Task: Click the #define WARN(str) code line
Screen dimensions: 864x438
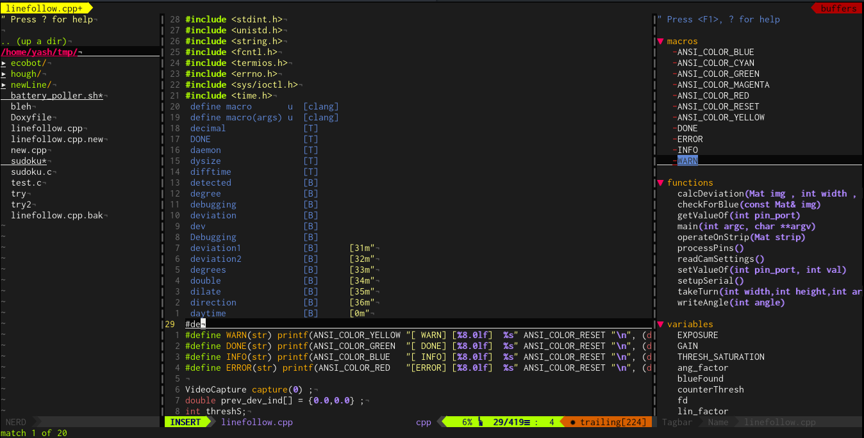Action: [x=418, y=335]
